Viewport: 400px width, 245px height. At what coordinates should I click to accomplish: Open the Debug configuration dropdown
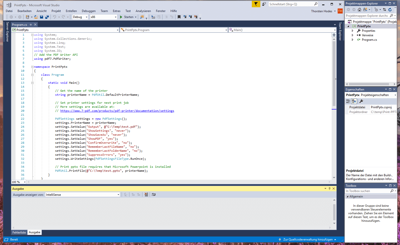click(80, 17)
